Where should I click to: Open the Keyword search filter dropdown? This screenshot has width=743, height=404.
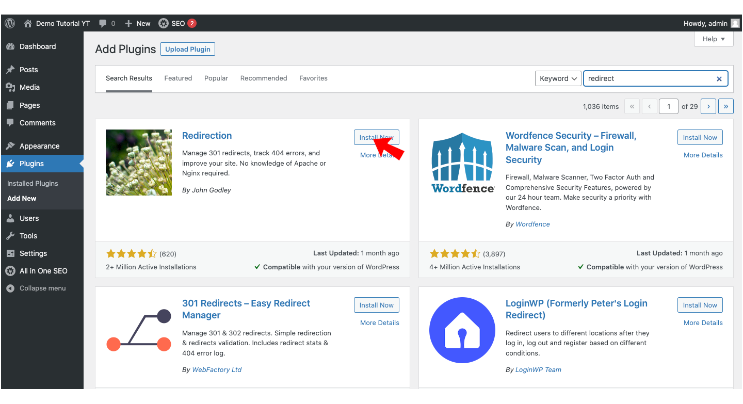(558, 78)
